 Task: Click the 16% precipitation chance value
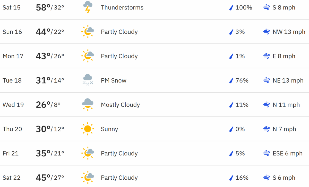tap(242, 178)
